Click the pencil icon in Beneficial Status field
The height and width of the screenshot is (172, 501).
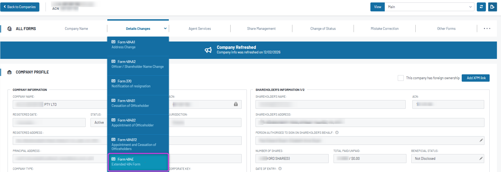pos(481,158)
